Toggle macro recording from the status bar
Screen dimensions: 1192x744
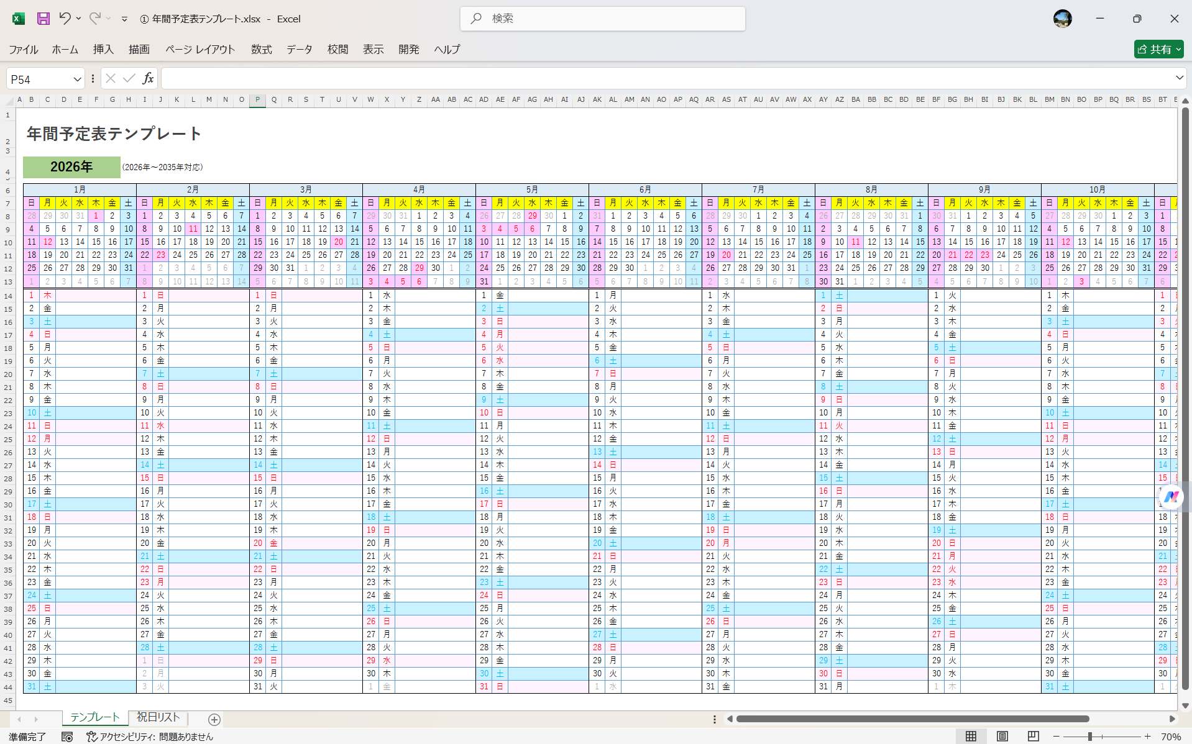click(67, 737)
